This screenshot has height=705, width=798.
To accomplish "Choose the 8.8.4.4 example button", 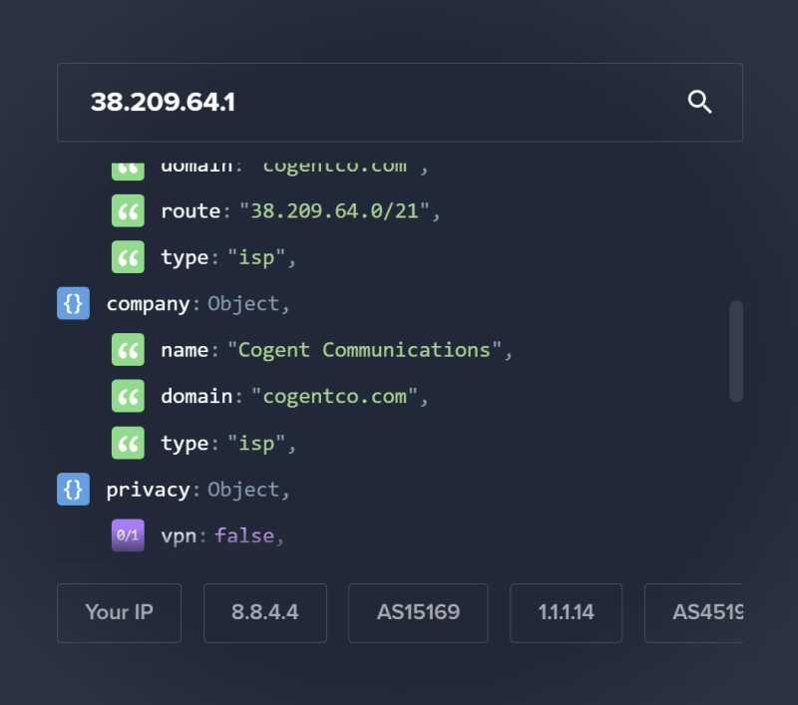I will click(x=264, y=612).
